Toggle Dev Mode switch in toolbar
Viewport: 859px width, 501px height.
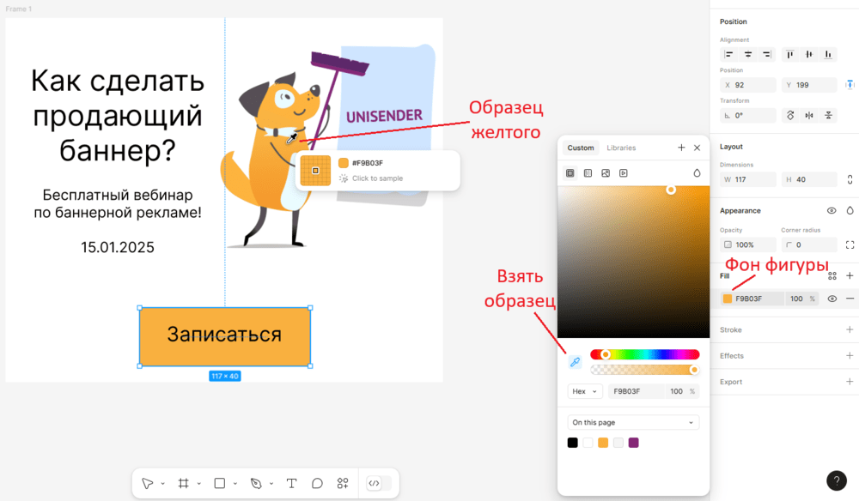pyautogui.click(x=379, y=484)
